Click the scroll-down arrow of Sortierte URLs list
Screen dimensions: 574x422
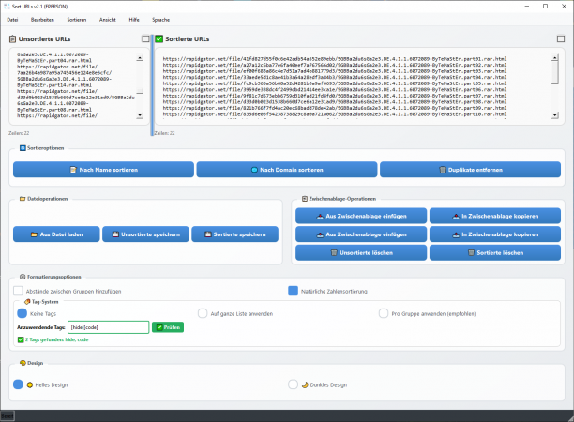[x=555, y=115]
